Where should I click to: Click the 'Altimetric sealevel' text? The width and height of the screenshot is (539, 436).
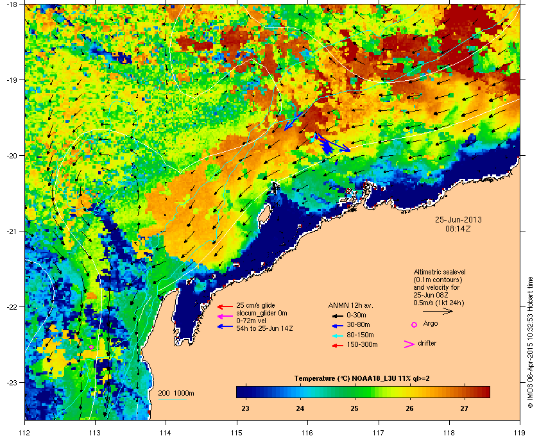coord(440,272)
